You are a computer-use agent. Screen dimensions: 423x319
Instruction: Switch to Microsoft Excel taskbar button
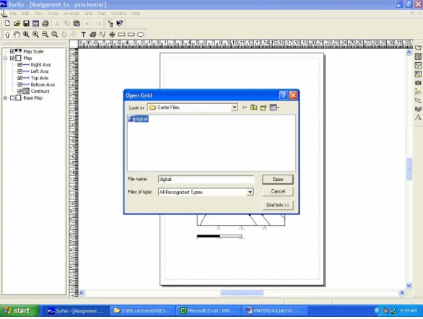208,311
